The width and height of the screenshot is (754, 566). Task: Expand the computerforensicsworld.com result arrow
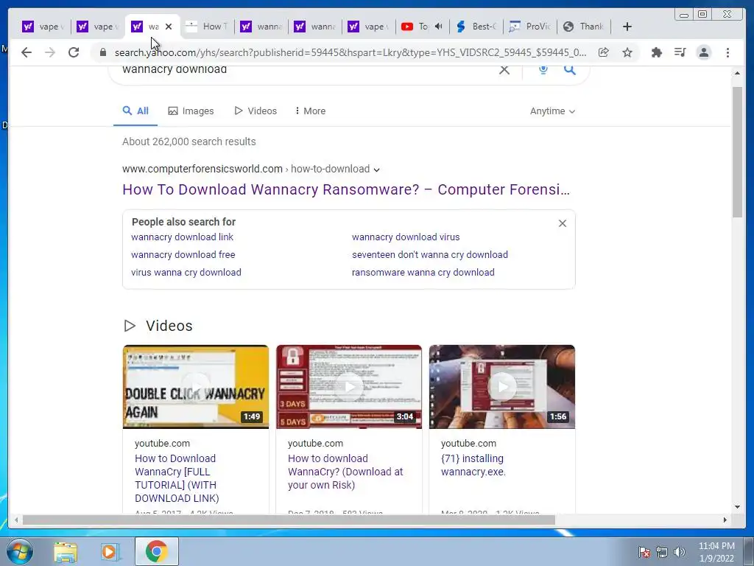[x=376, y=170]
